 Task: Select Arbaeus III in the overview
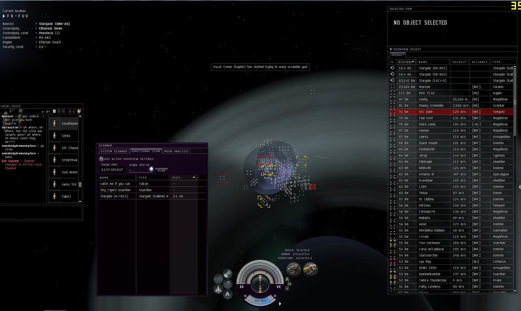pyautogui.click(x=451, y=174)
